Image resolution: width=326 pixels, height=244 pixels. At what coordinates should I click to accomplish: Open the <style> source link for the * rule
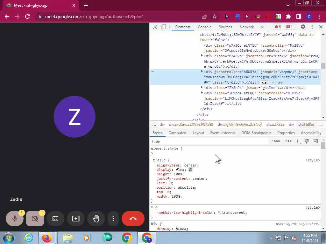[x=313, y=207]
